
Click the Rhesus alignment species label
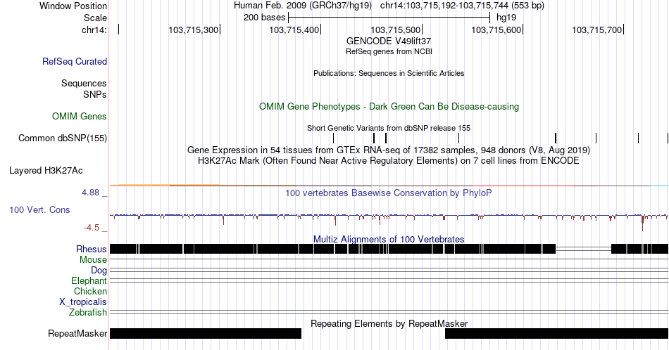click(x=92, y=249)
